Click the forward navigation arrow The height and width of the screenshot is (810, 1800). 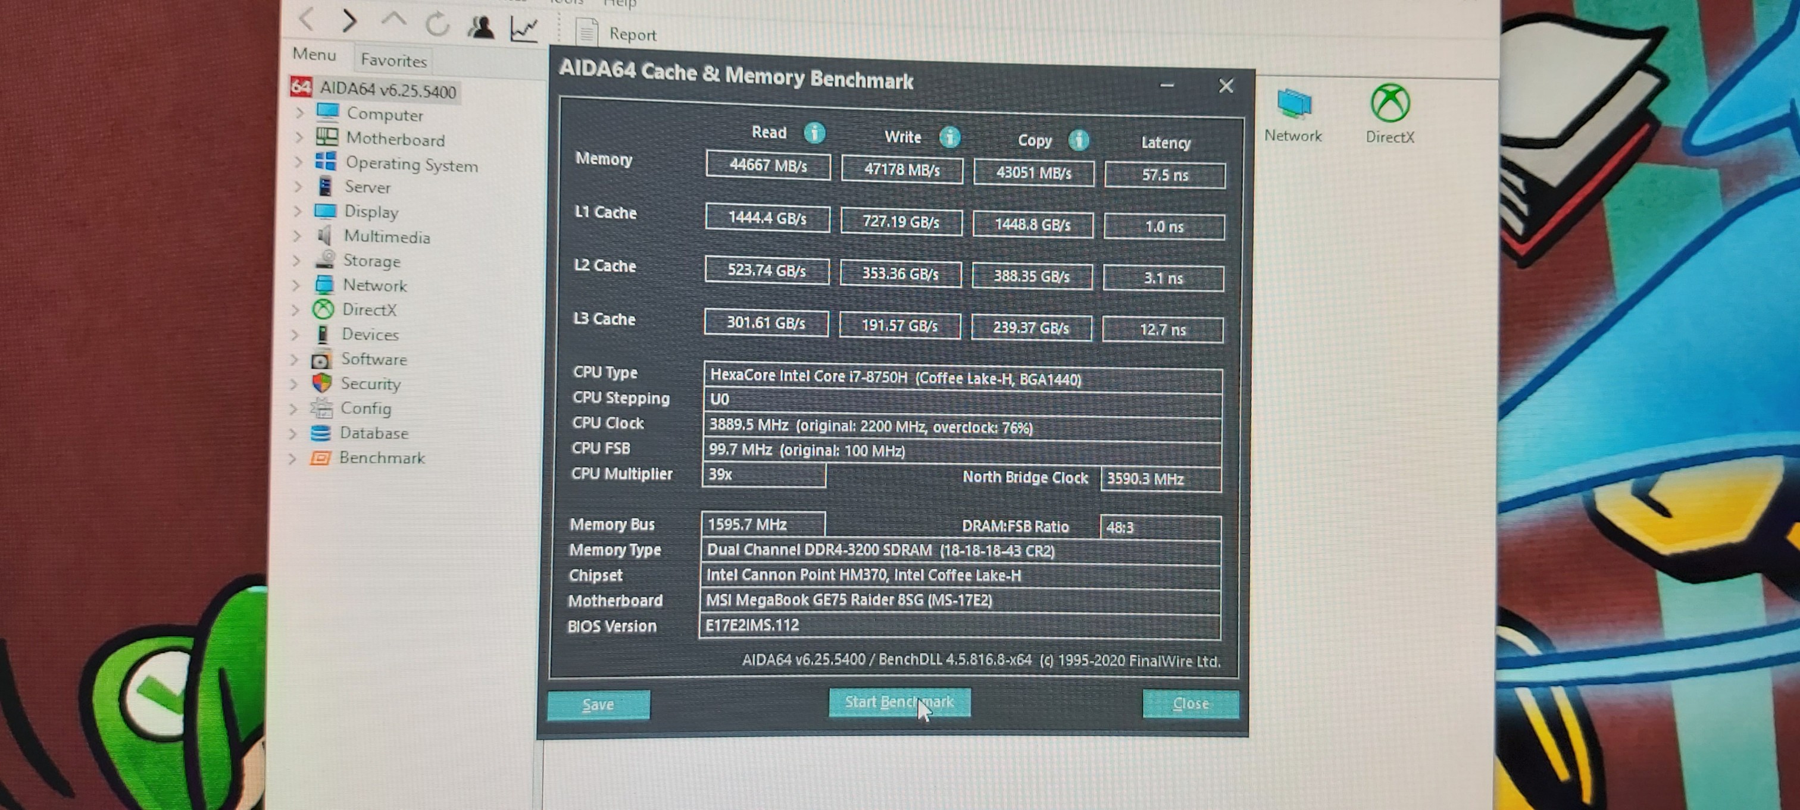[x=349, y=21]
